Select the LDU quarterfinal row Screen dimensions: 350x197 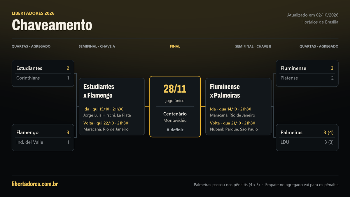click(x=307, y=142)
